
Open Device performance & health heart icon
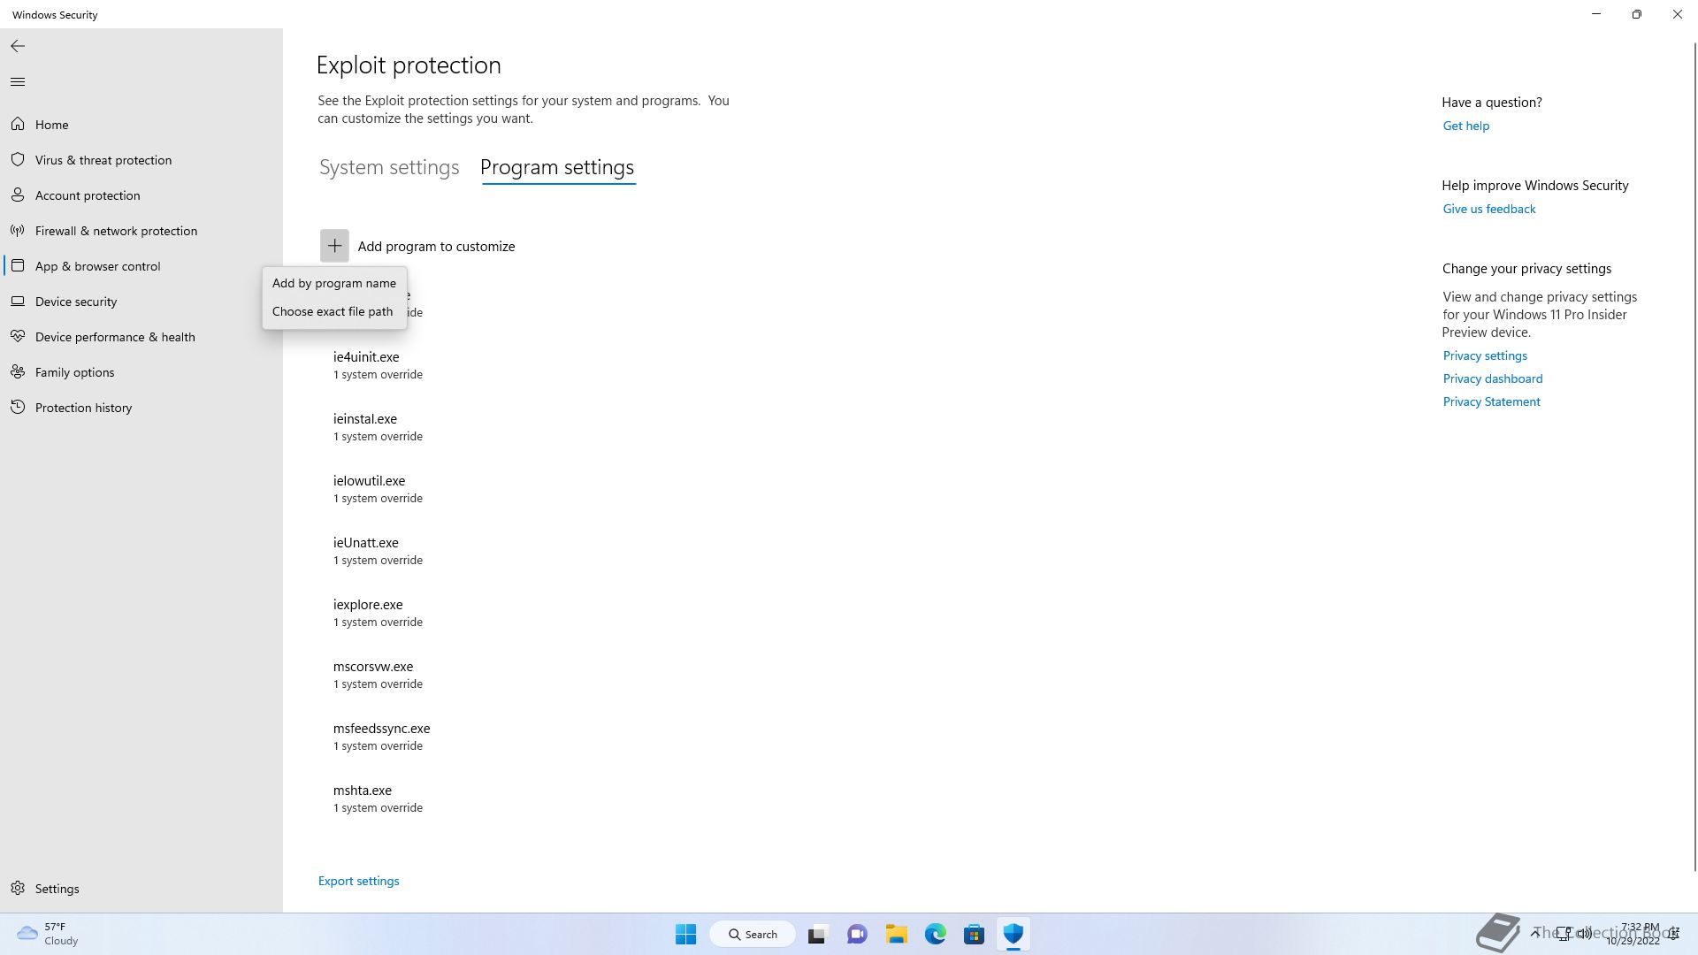pos(18,337)
